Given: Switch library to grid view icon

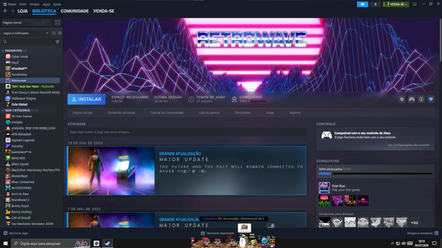Looking at the screenshot, I should click(x=57, y=23).
